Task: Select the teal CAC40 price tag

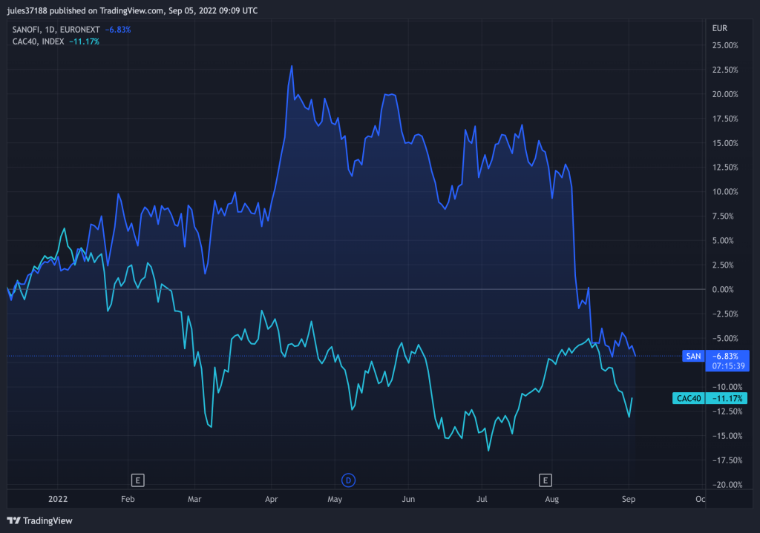Action: (689, 398)
